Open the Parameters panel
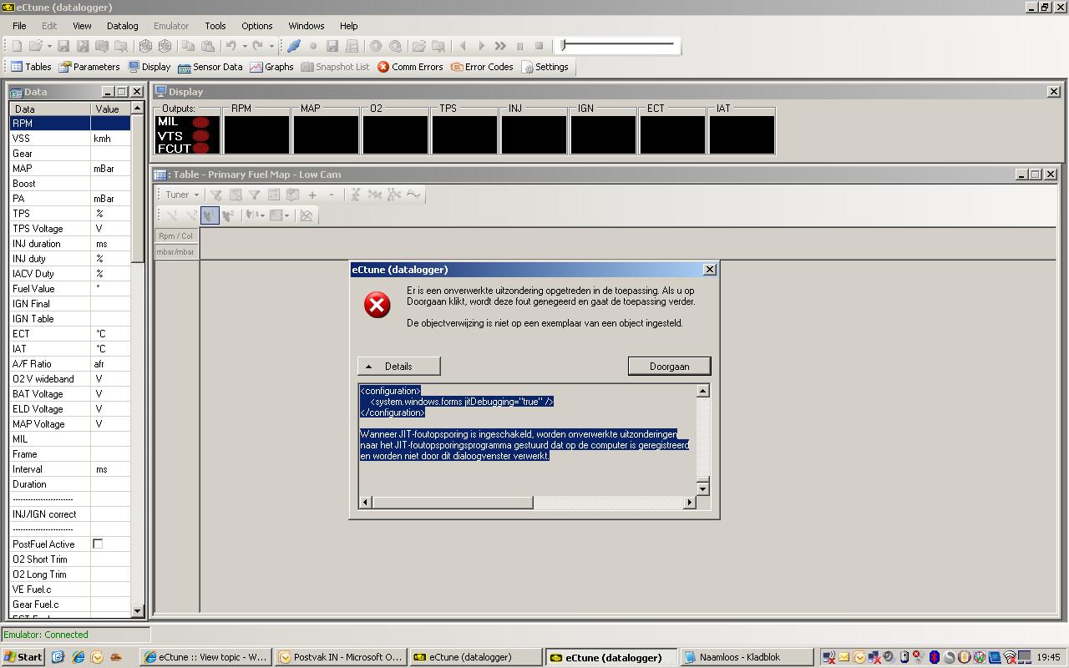This screenshot has width=1069, height=668. coord(89,67)
